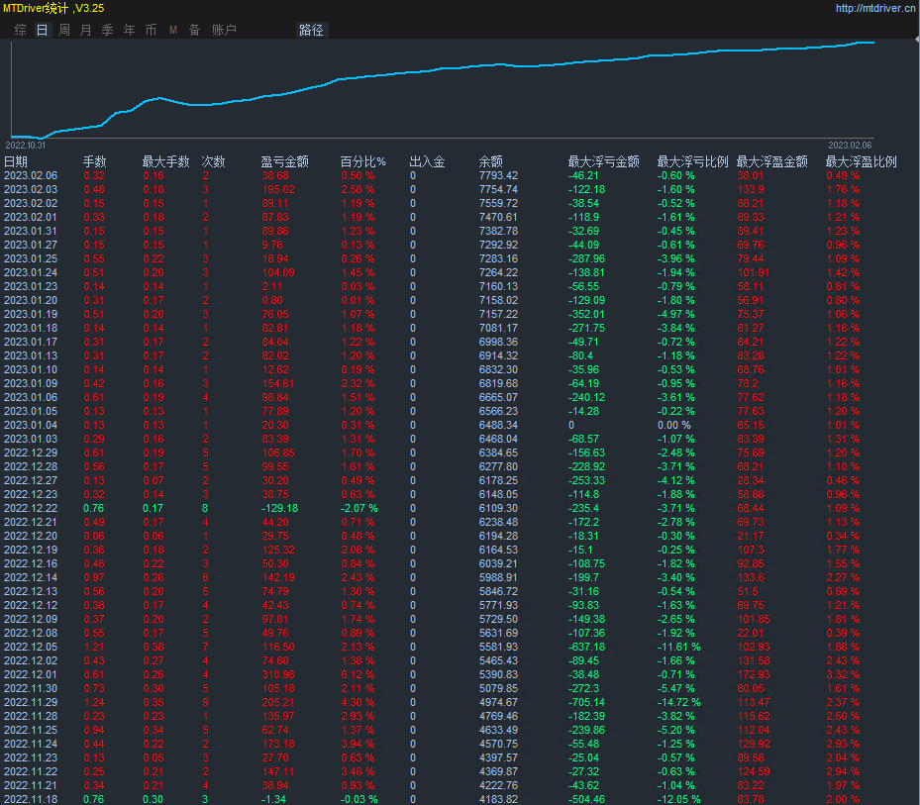Open the 备 notes tab

[194, 30]
